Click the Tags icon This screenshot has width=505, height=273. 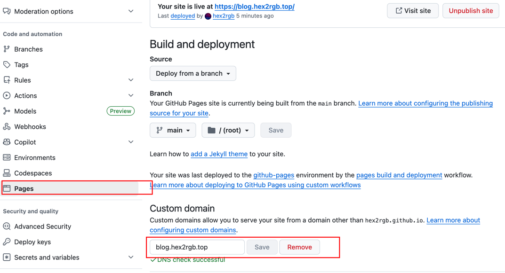point(7,64)
